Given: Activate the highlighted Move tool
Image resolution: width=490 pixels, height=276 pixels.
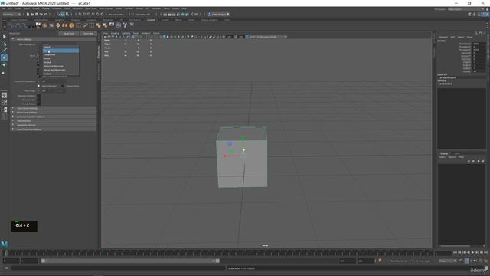Looking at the screenshot, I should click(x=4, y=58).
